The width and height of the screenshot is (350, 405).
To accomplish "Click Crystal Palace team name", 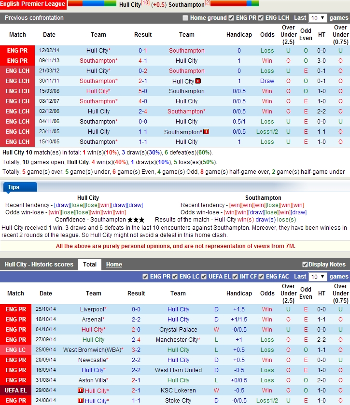I will point(178,330).
